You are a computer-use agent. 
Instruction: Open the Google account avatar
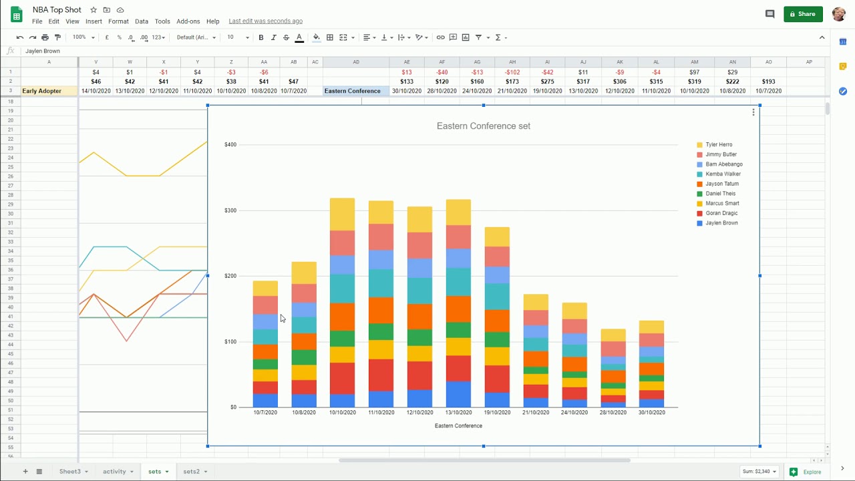point(839,14)
